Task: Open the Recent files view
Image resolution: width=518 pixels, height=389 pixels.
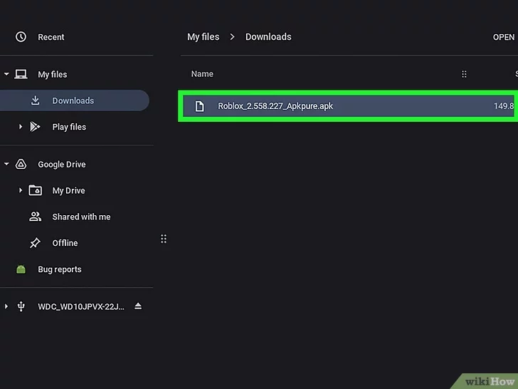Action: point(51,37)
